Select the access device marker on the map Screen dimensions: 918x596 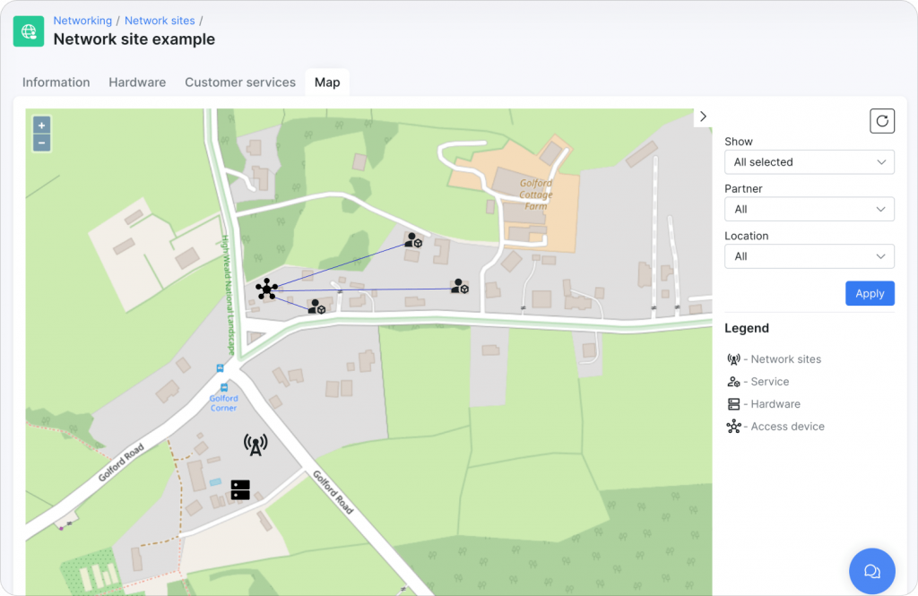click(x=266, y=287)
